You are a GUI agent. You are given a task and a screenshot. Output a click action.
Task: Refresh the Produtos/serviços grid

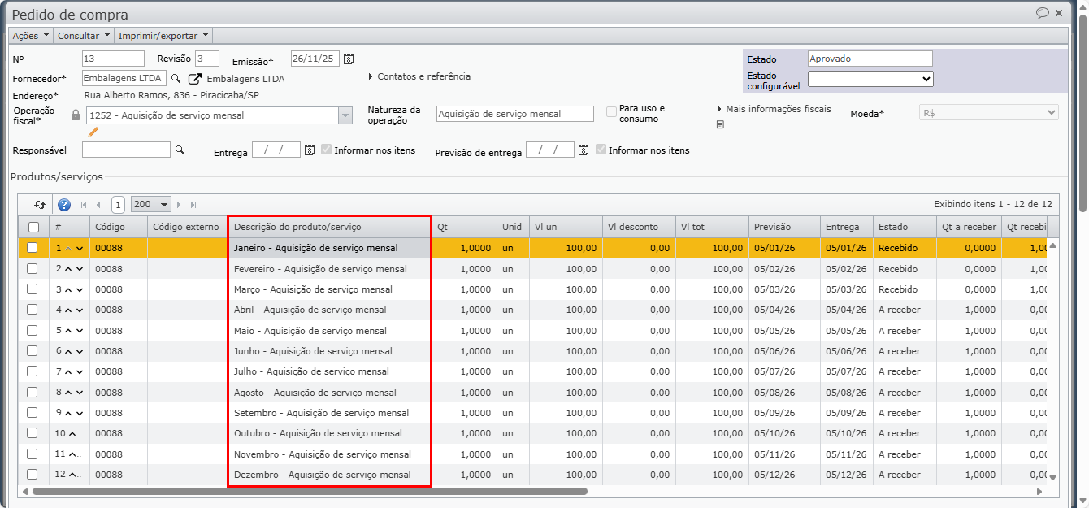39,205
